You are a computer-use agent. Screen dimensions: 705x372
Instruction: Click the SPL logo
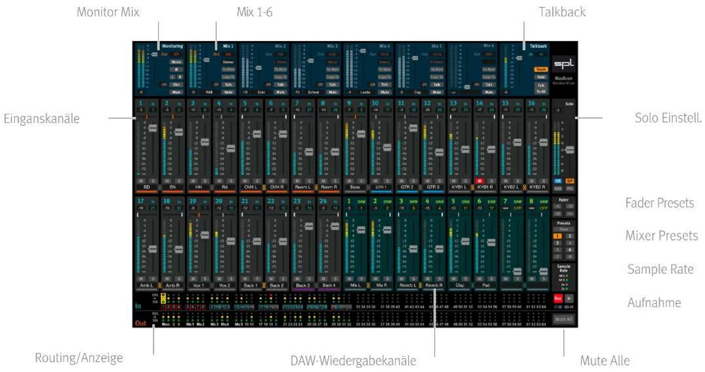[563, 63]
